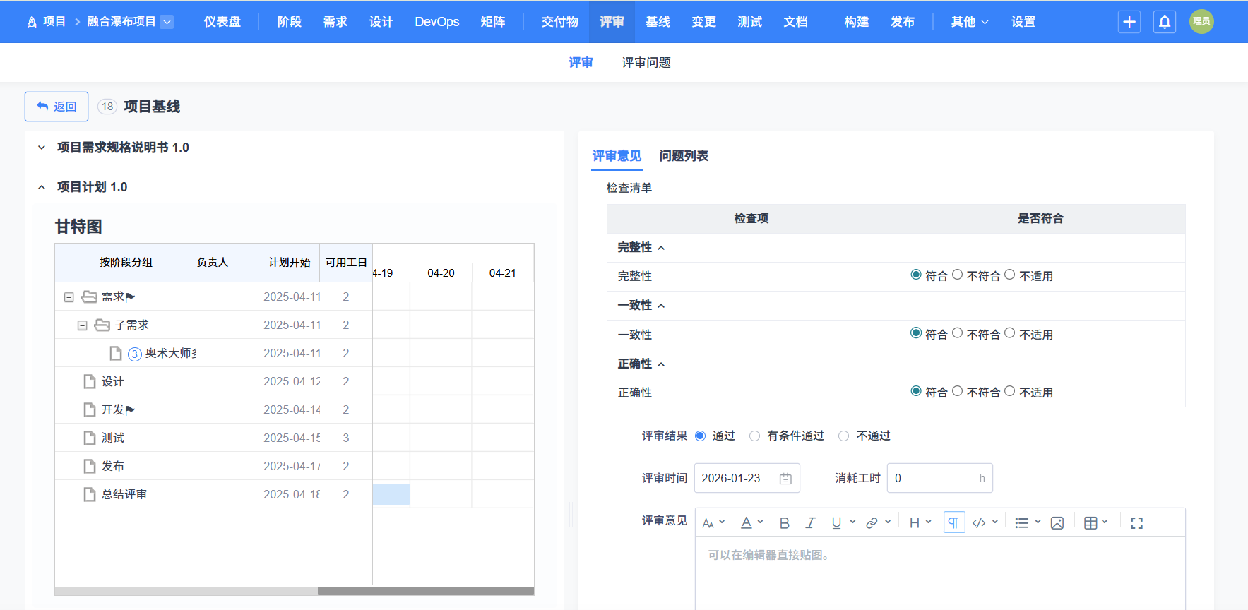
Task: Go to 基线 in top navigation
Action: [x=658, y=22]
